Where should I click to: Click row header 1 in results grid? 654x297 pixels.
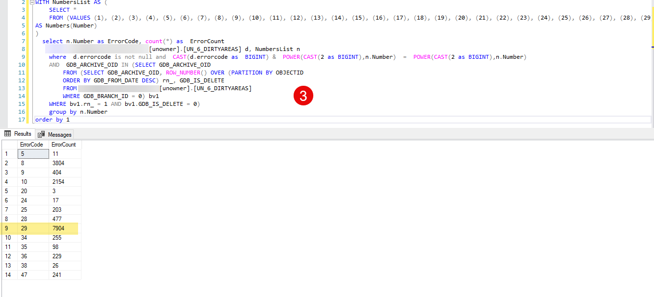tap(6, 153)
